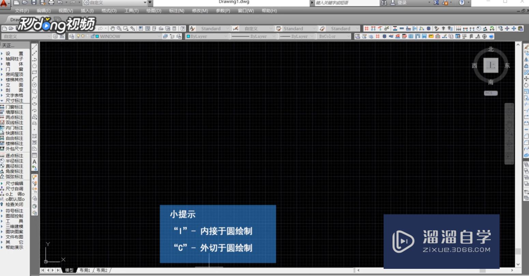Open the Layer Properties Manager icon
The image size is (529, 276).
coord(71,36)
